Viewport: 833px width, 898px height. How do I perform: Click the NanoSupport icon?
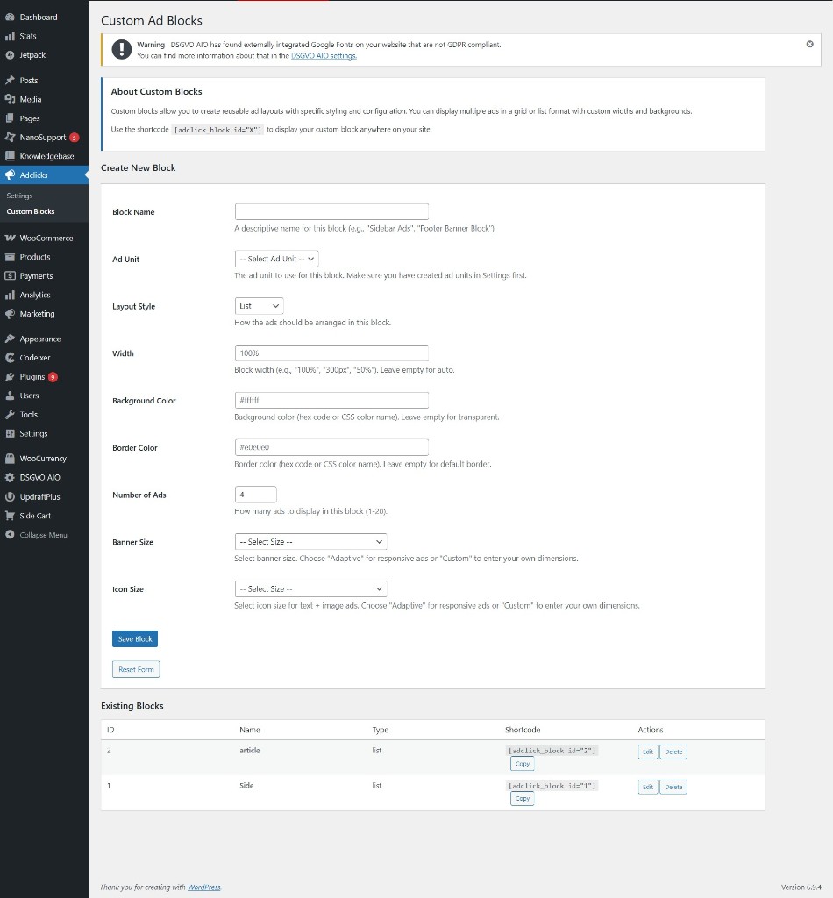click(x=10, y=137)
